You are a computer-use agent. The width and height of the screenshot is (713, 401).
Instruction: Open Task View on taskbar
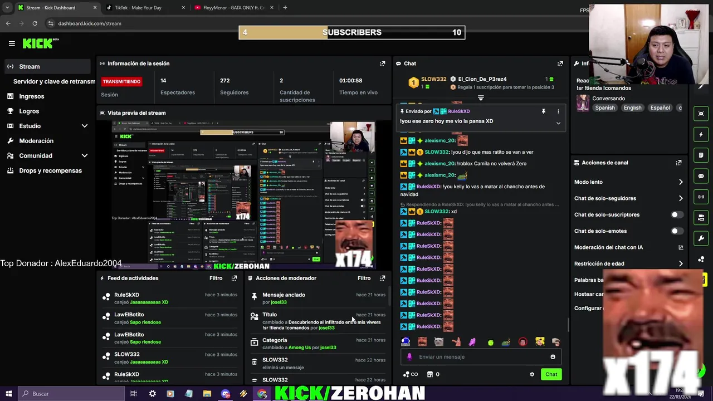pyautogui.click(x=134, y=394)
